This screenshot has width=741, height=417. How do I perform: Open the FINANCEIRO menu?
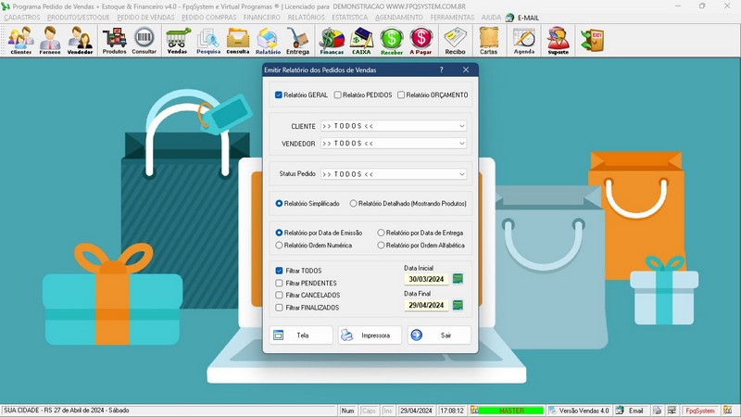[x=262, y=18]
